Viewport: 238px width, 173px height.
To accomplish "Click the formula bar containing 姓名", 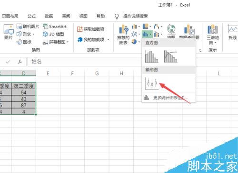I will [x=133, y=62].
